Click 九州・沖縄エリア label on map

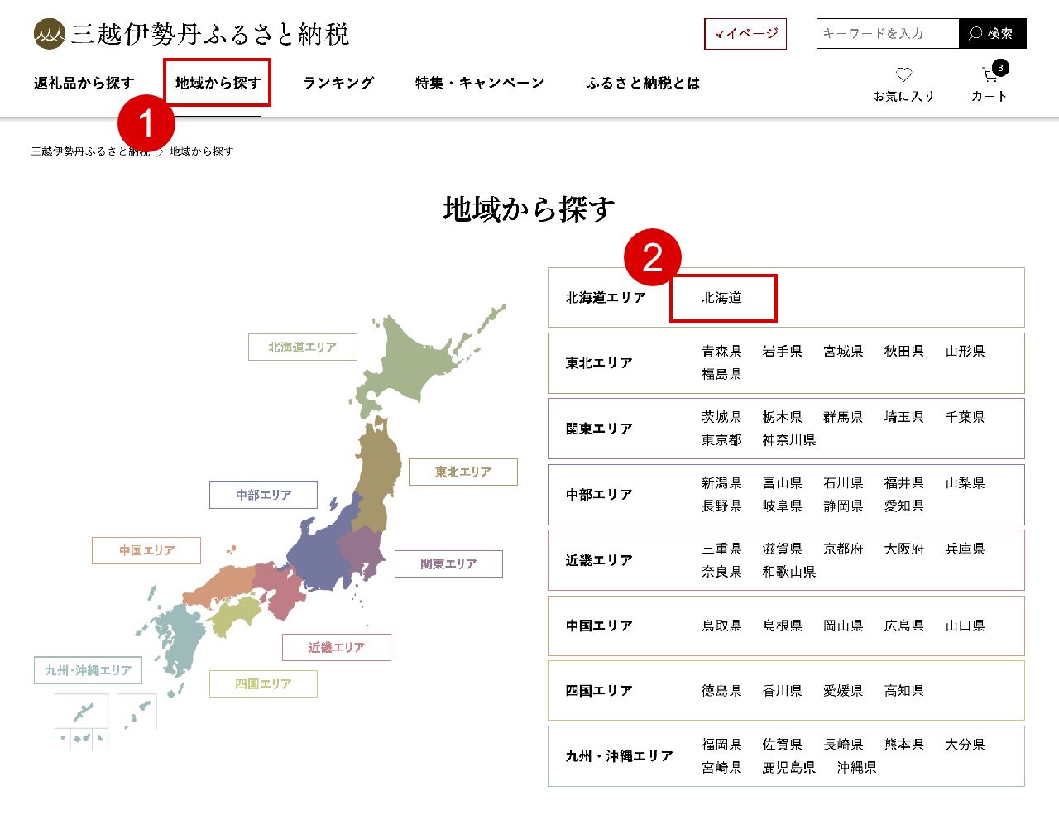(x=88, y=670)
